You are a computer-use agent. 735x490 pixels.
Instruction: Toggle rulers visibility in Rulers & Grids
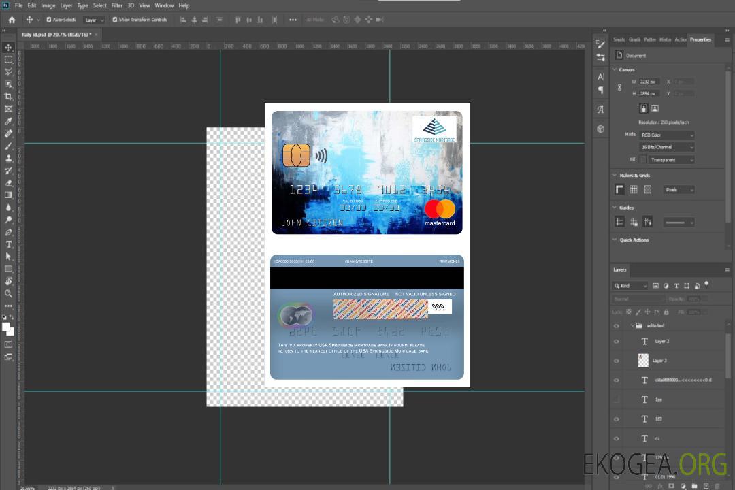click(x=620, y=189)
